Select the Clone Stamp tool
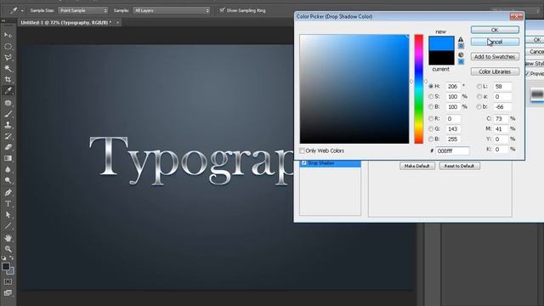 point(8,125)
